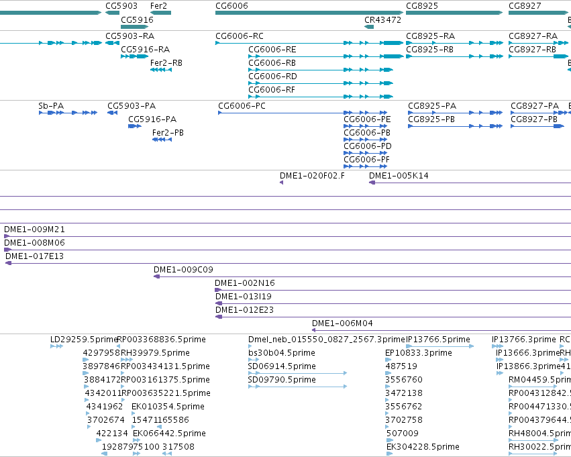The image size is (571, 457).
Task: Click the CG5916 gene label
Action: [137, 19]
